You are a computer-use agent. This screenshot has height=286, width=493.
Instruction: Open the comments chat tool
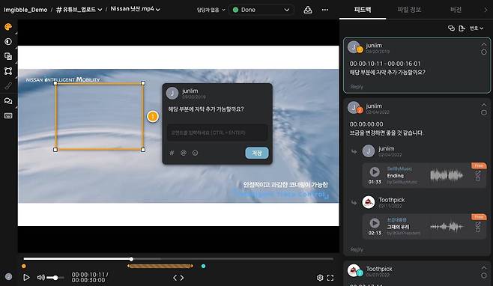pos(8,101)
